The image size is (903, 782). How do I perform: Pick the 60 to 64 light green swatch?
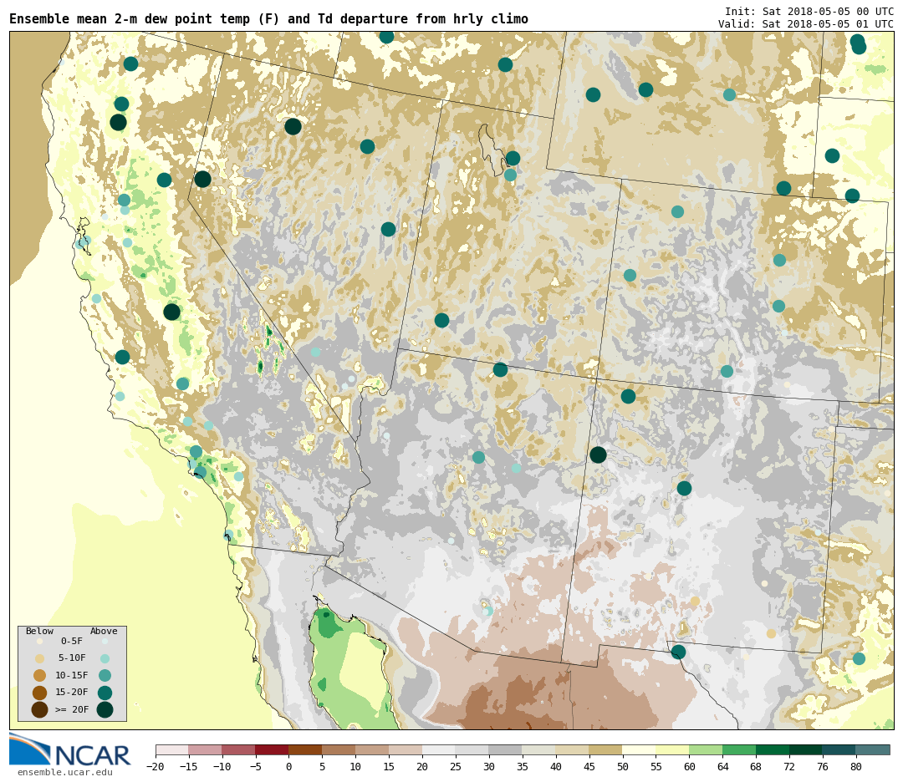pyautogui.click(x=707, y=749)
